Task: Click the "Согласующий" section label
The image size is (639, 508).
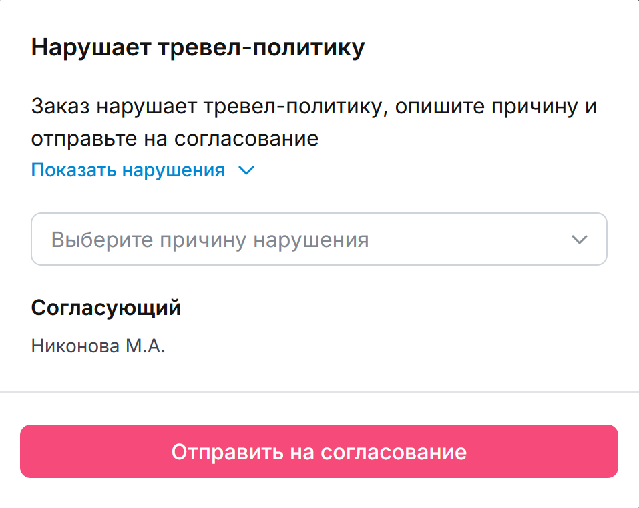Action: pyautogui.click(x=105, y=308)
